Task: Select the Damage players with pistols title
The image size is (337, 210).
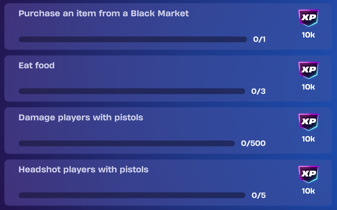Action: [81, 117]
